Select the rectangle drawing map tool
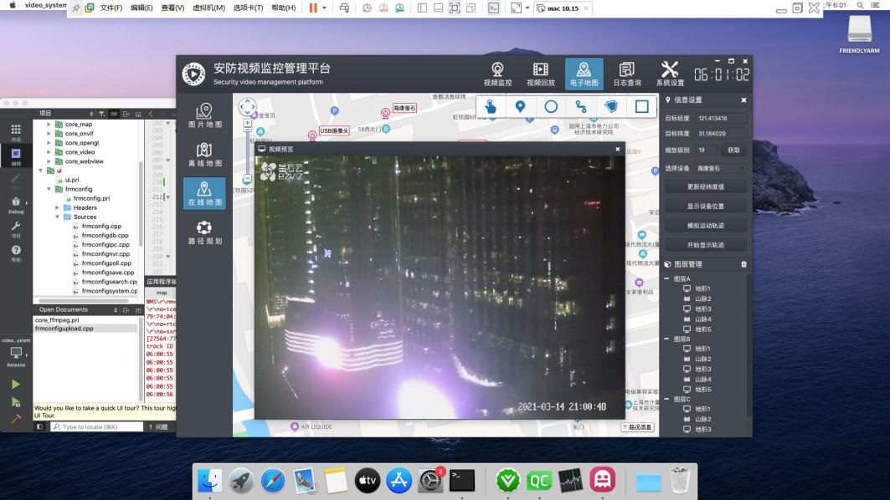 (x=641, y=107)
